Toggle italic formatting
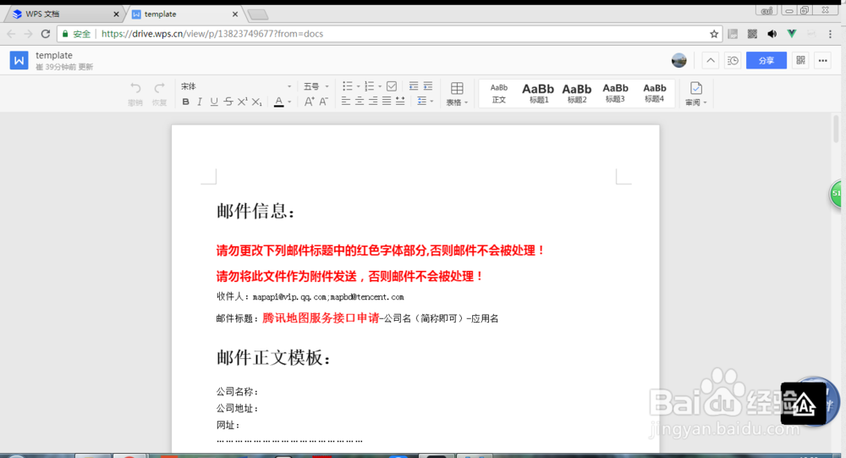 coord(200,102)
